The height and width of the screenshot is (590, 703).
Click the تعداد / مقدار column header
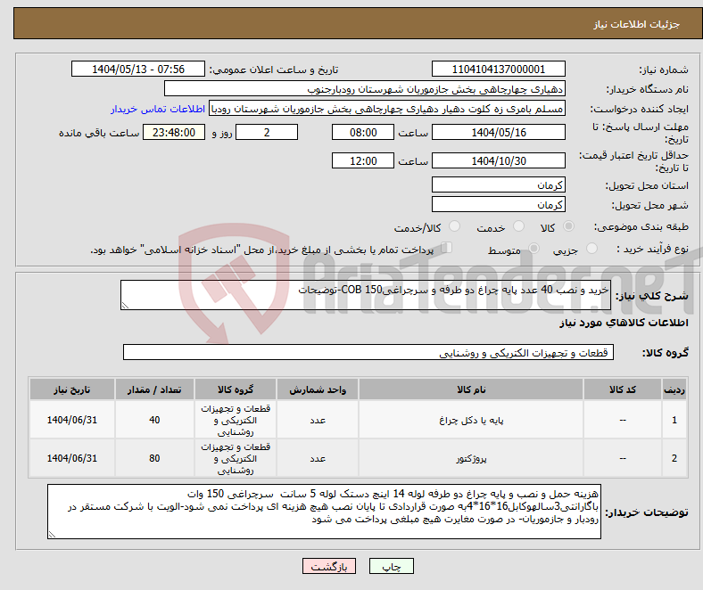[x=154, y=389]
